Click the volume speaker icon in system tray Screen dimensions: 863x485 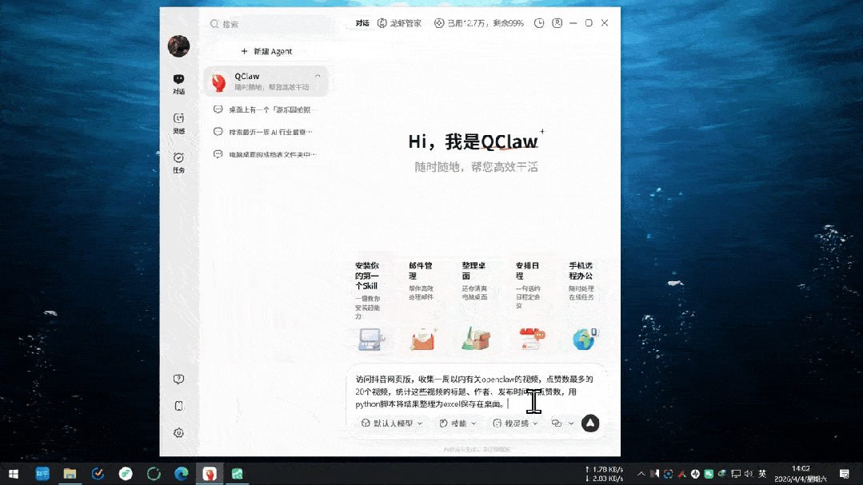tap(749, 474)
